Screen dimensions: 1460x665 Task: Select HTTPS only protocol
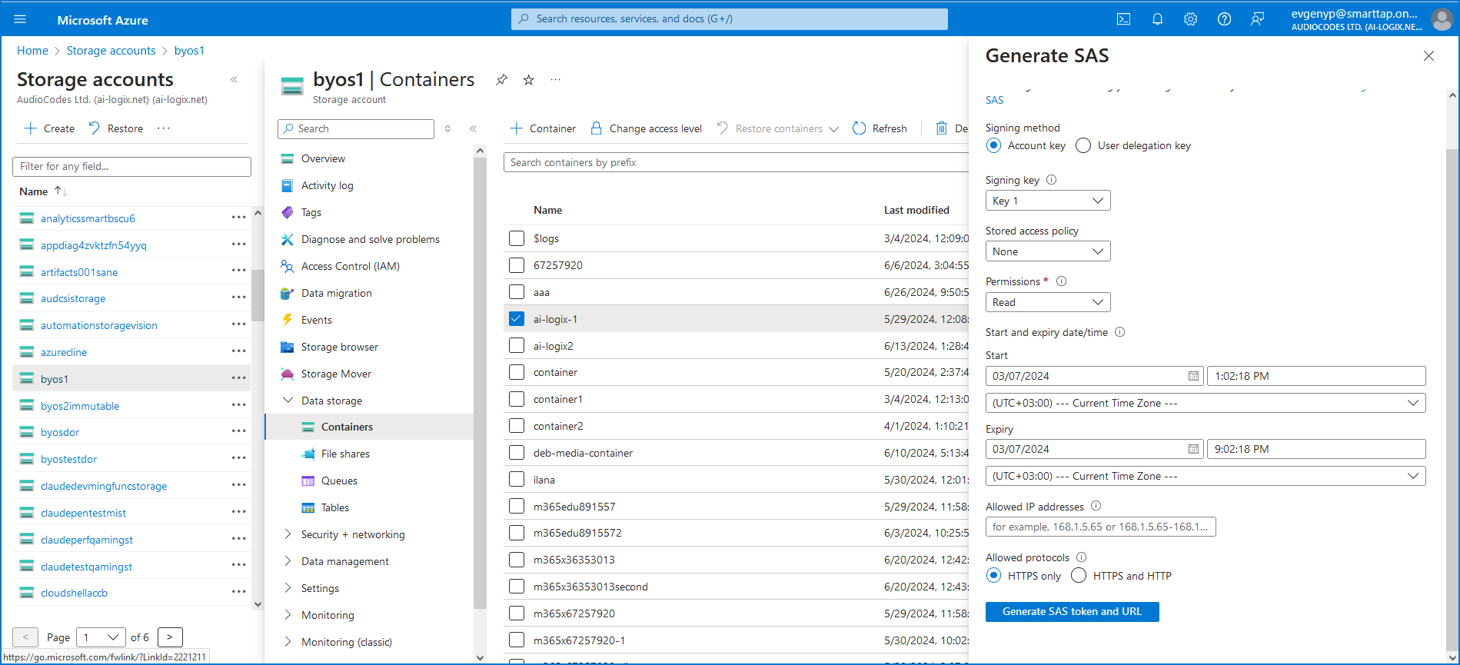click(x=993, y=575)
